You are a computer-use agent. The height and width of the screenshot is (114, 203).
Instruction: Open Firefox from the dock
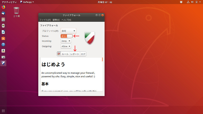(3, 7)
